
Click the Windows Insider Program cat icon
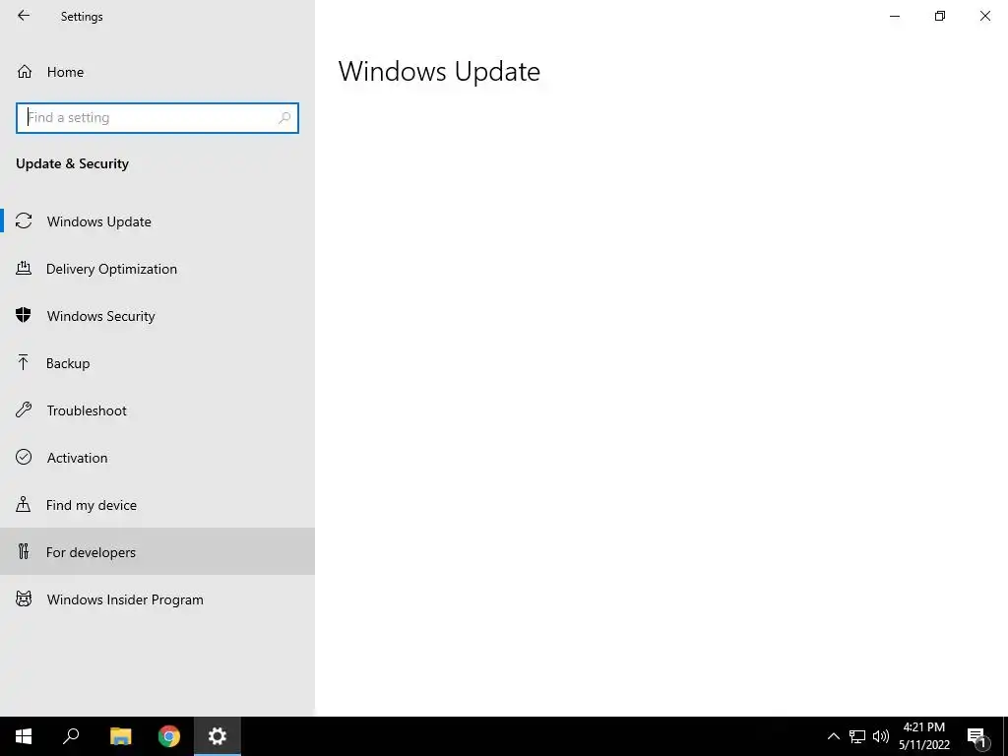[24, 599]
